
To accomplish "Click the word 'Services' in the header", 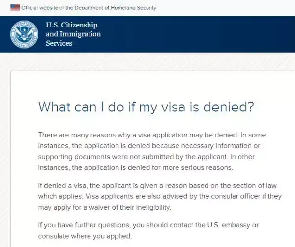I will click(x=59, y=43).
